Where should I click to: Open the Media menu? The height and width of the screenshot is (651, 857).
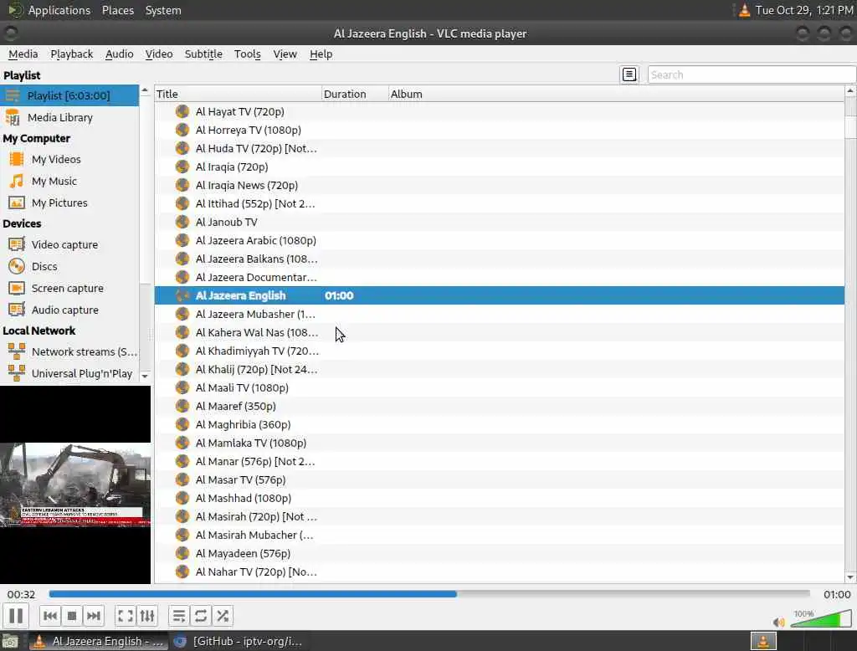(23, 54)
